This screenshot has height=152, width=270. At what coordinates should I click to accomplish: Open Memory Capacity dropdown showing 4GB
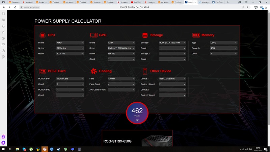pos(223,48)
